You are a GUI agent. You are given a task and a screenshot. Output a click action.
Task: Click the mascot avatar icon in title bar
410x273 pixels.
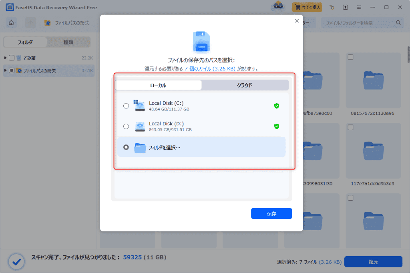[278, 6]
